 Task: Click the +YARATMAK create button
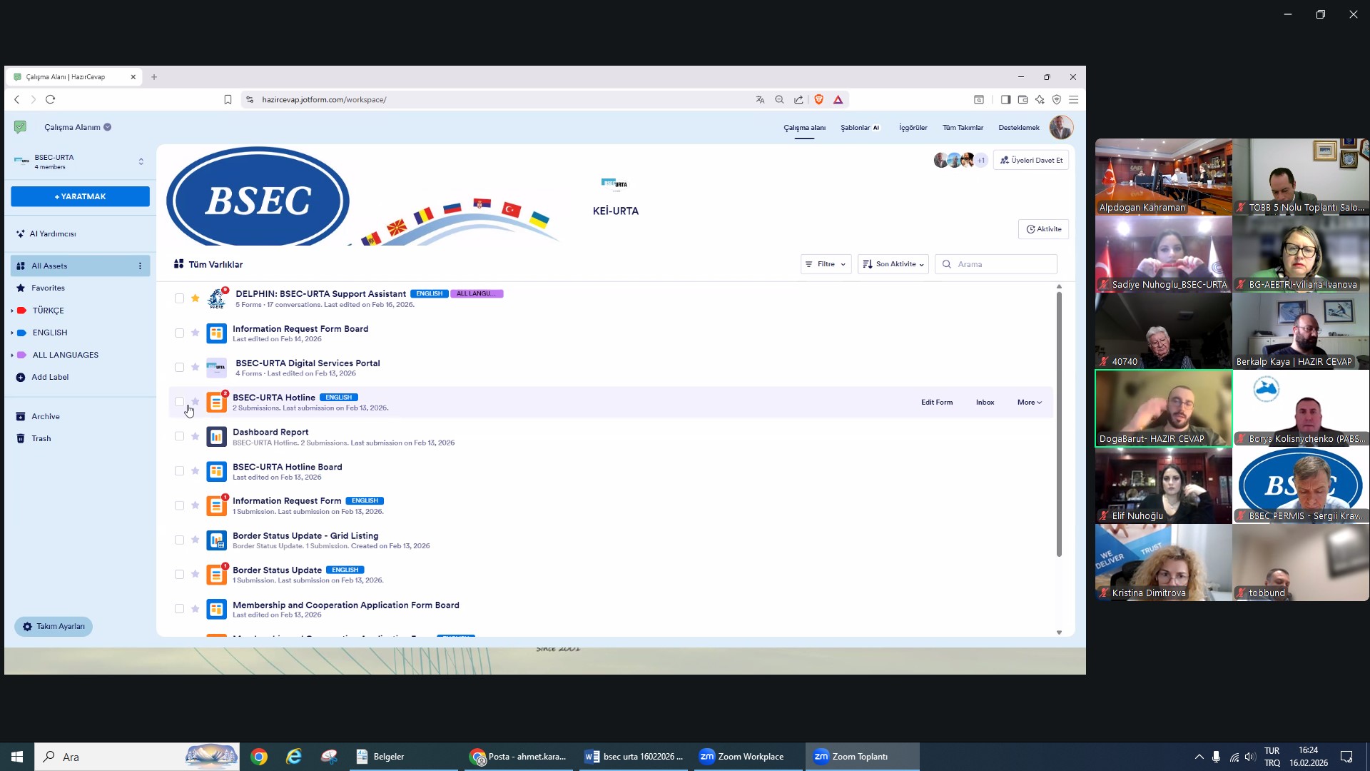(80, 196)
